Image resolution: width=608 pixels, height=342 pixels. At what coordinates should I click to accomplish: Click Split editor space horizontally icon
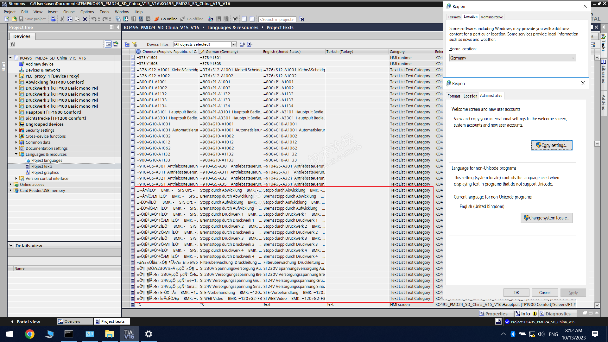[244, 19]
